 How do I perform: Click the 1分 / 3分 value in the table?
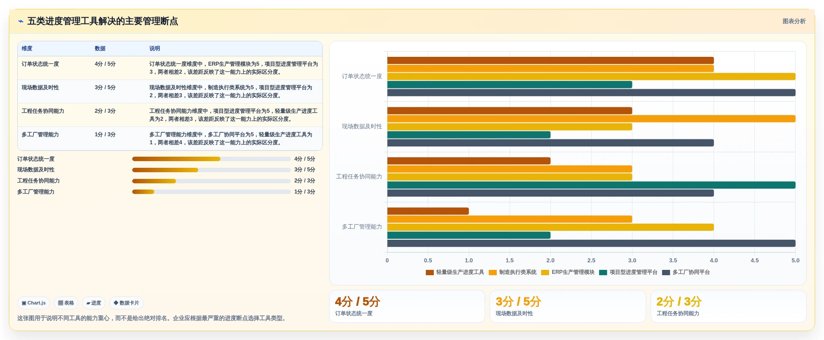105,134
